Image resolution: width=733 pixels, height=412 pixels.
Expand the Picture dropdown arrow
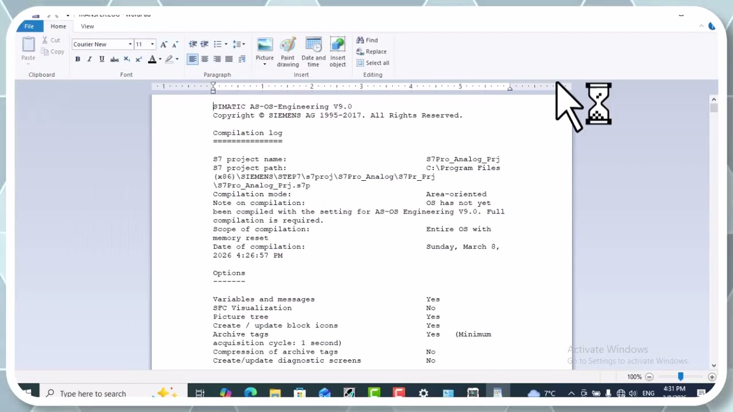(x=265, y=64)
